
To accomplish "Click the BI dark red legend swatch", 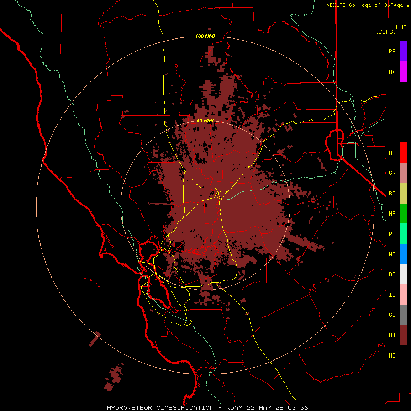I will 403,335.
